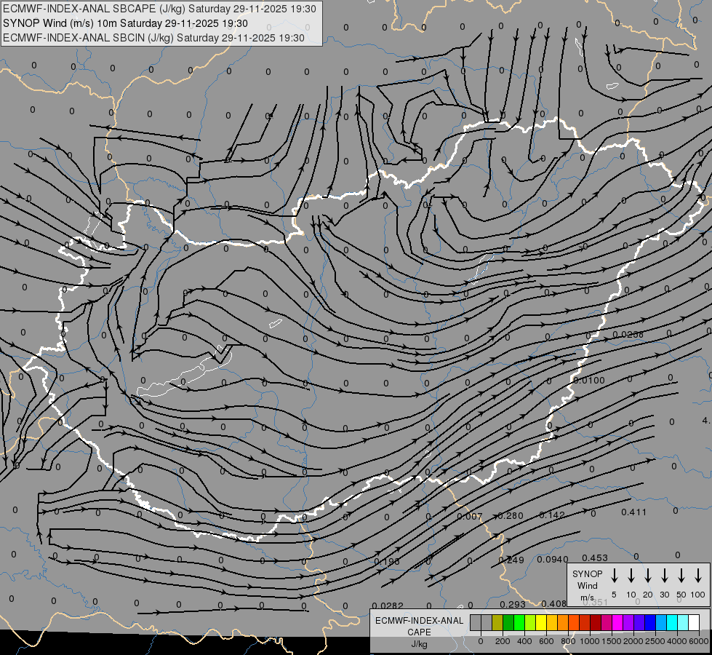Viewport: 712px width, 655px height.
Task: Click the 0.007 value on the map
Action: [x=470, y=517]
